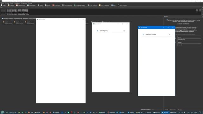203x114 pixels.
Task: Open the Планировщик scheduler tool
Action: point(31,5)
